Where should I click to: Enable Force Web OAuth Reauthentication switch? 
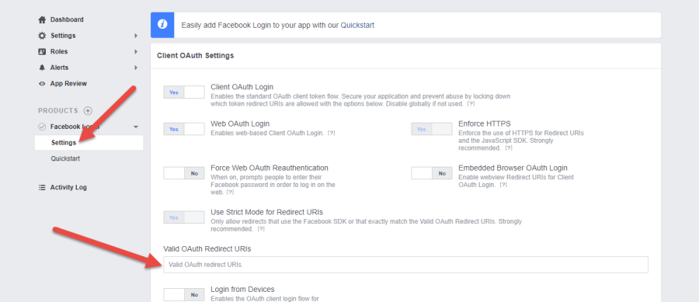tap(183, 173)
